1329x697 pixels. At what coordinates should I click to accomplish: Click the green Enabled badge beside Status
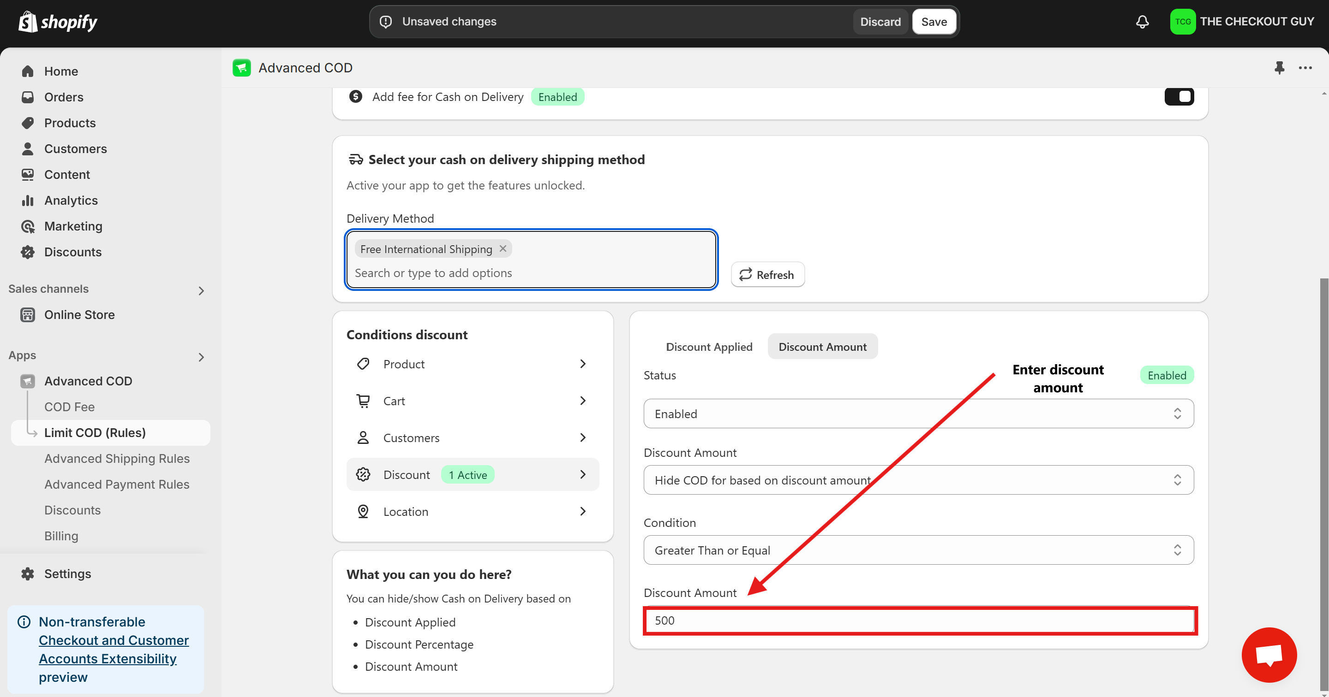tap(1167, 375)
